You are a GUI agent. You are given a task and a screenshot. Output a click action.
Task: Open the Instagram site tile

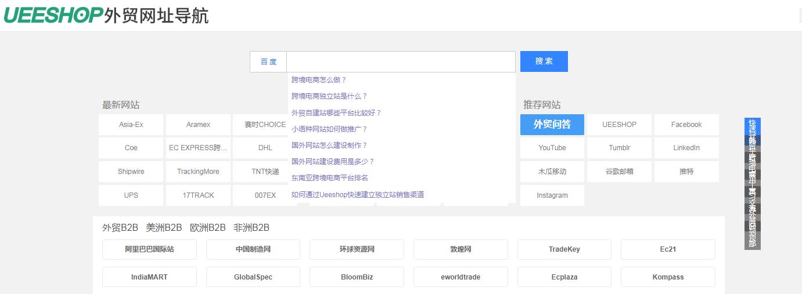click(552, 195)
